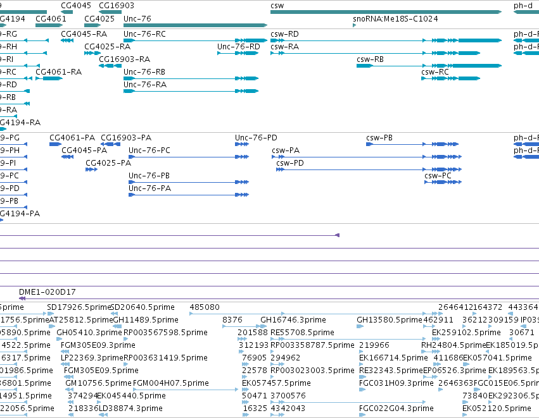The height and width of the screenshot is (418, 539).
Task: Click the RP003631419.5prime EST label
Action: click(x=166, y=358)
